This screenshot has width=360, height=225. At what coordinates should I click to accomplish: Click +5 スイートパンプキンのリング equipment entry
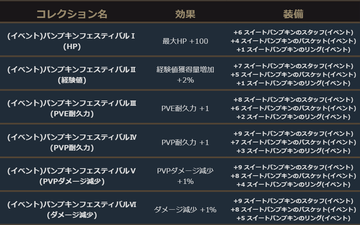pos(293,218)
